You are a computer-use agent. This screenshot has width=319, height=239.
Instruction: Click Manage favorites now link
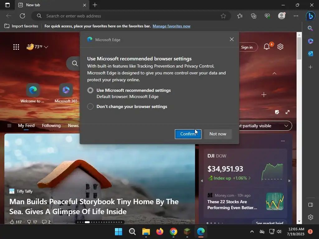pyautogui.click(x=171, y=26)
